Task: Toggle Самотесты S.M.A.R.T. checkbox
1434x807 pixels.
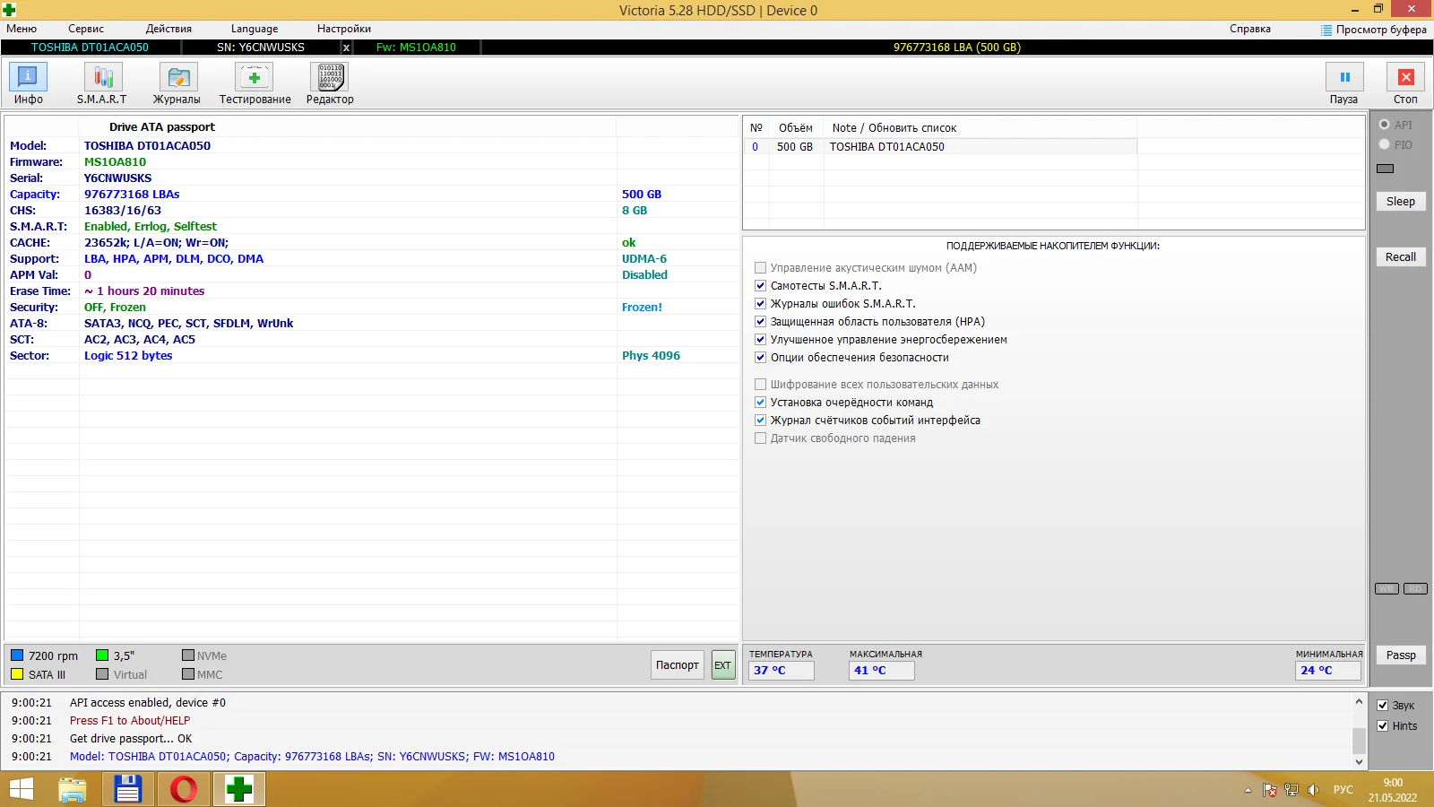Action: [761, 286]
